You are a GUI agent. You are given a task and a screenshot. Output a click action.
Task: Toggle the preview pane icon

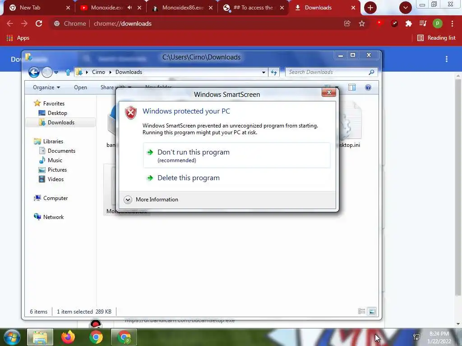click(x=352, y=87)
